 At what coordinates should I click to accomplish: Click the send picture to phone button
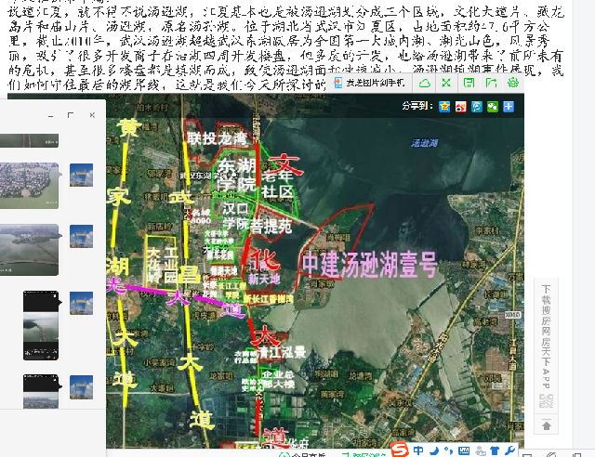(x=369, y=83)
